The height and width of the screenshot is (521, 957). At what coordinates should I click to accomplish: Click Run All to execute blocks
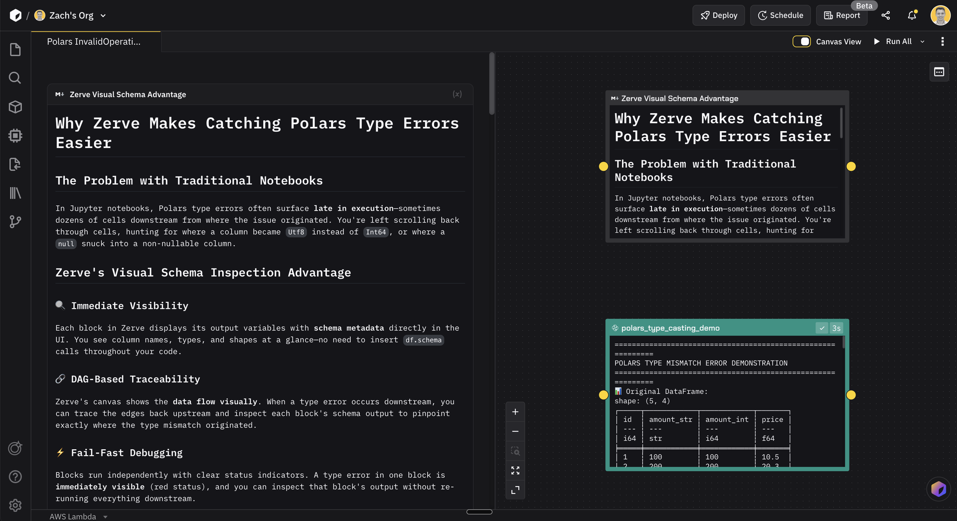click(893, 42)
